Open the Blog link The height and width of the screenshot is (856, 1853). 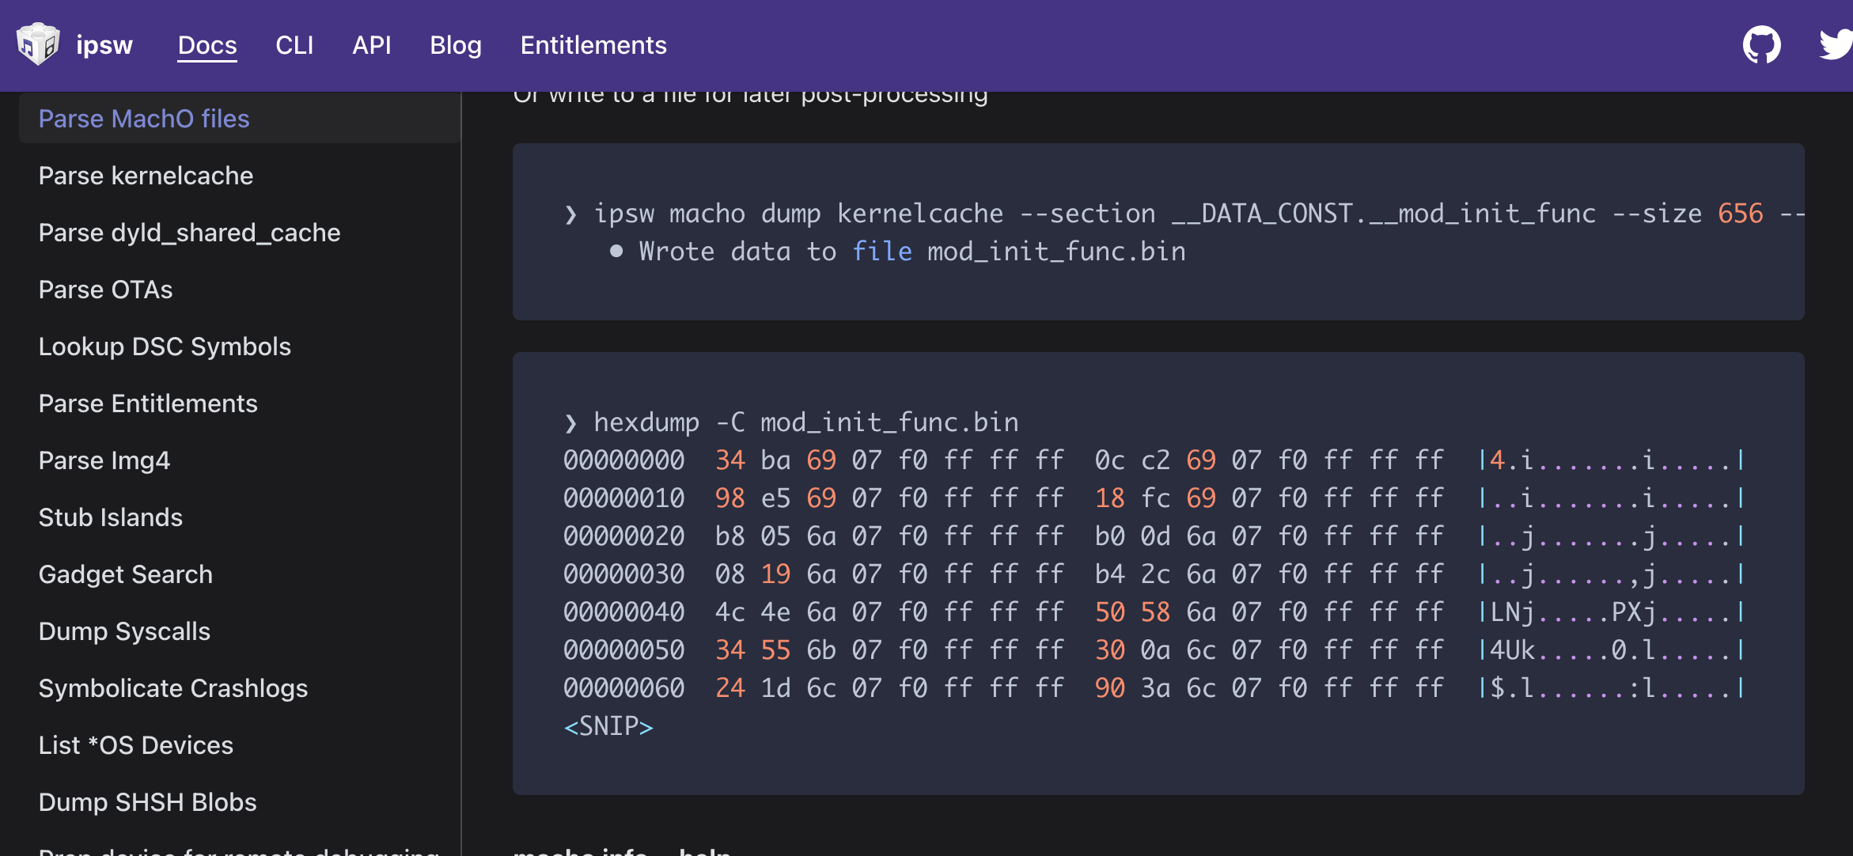pos(456,45)
